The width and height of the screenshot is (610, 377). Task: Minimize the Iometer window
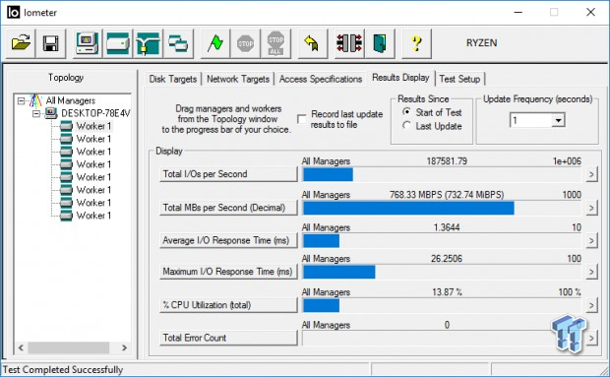[x=518, y=13]
